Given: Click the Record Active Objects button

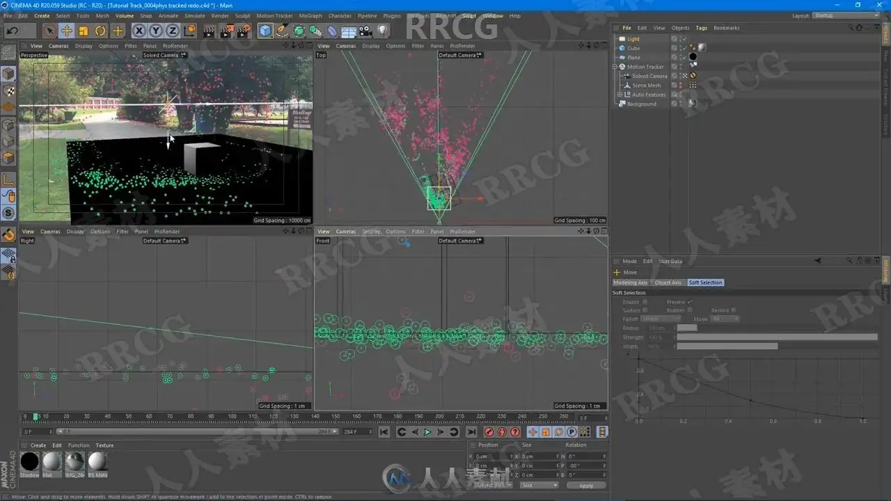Looking at the screenshot, I should 489,432.
